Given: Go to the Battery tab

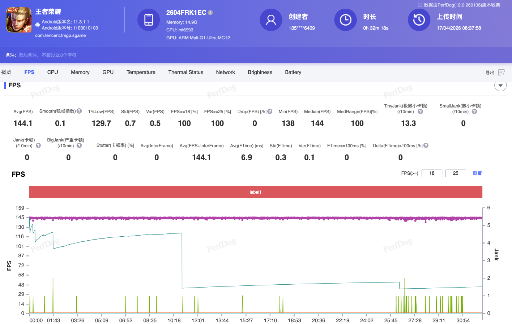Looking at the screenshot, I should pyautogui.click(x=293, y=72).
